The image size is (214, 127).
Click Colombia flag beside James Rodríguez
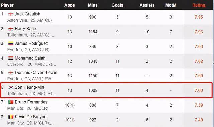[x=11, y=43]
